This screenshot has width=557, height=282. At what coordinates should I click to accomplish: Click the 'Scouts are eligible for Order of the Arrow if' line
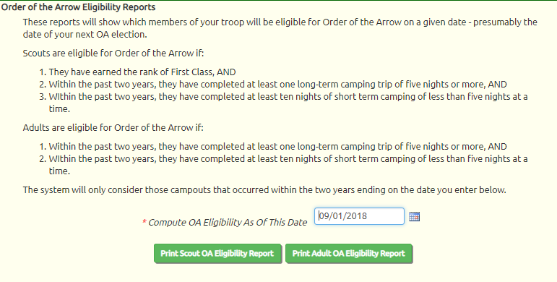click(x=113, y=54)
